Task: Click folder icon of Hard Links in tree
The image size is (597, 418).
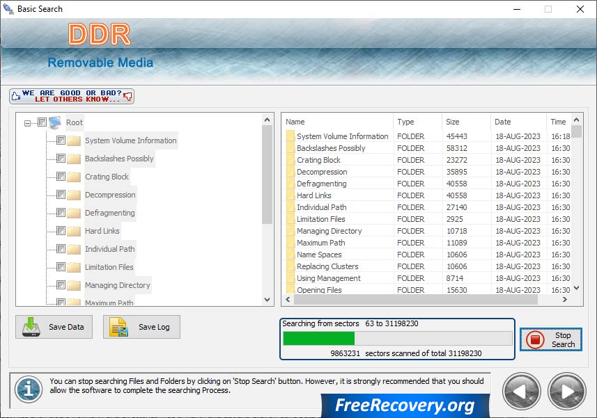Action: point(74,231)
